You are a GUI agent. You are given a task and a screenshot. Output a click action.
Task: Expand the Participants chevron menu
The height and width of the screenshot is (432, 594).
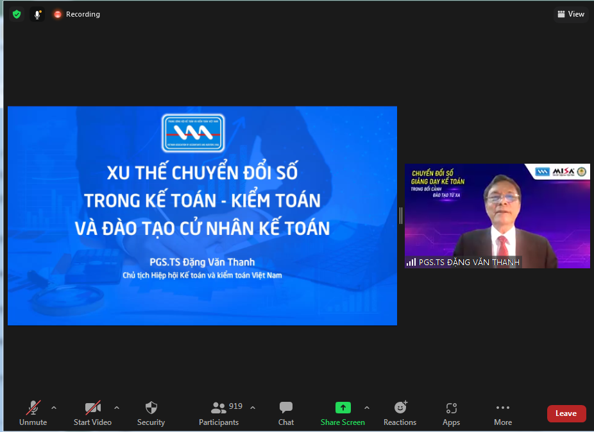coord(253,407)
